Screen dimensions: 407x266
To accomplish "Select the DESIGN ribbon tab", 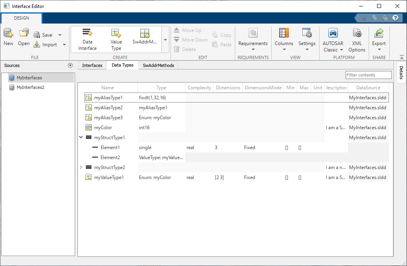I will [21, 18].
